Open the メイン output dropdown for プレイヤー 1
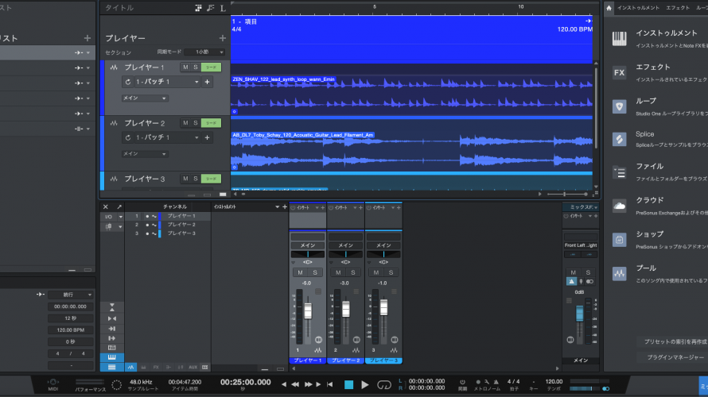The width and height of the screenshot is (708, 397). (x=144, y=98)
